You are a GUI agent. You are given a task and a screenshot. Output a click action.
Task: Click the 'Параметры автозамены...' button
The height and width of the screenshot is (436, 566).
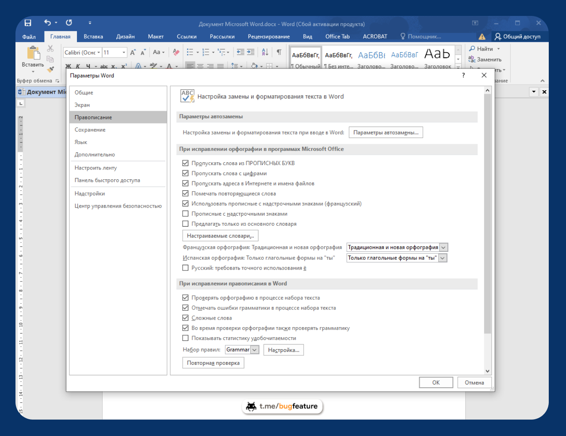(x=386, y=132)
